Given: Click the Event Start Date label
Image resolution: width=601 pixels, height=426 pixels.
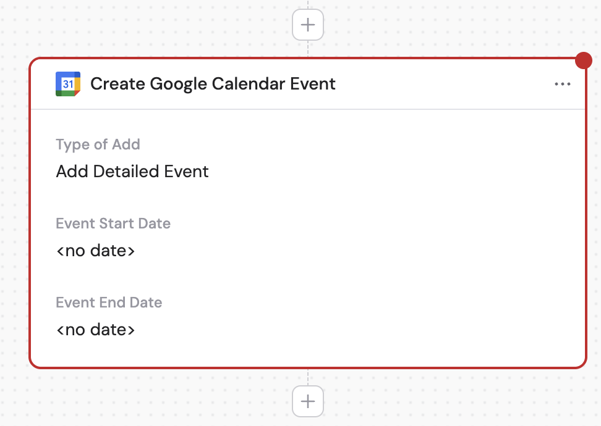Looking at the screenshot, I should point(113,223).
